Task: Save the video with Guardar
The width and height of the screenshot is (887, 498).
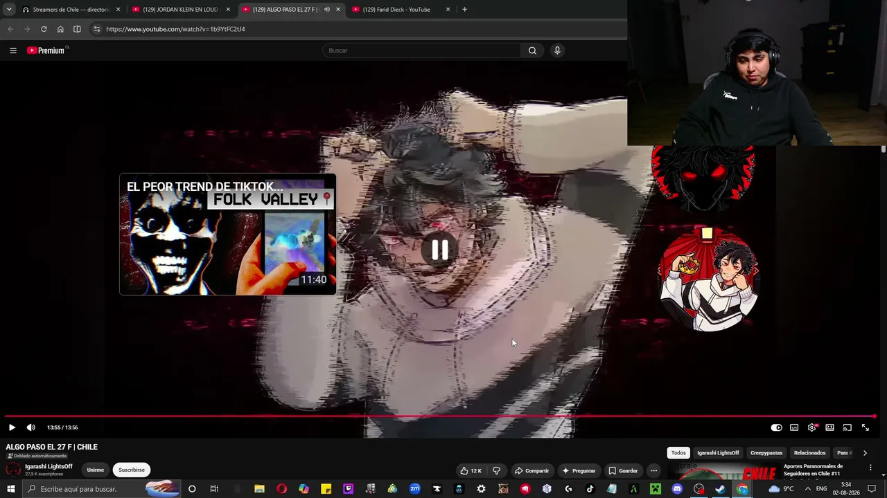Action: tap(623, 471)
